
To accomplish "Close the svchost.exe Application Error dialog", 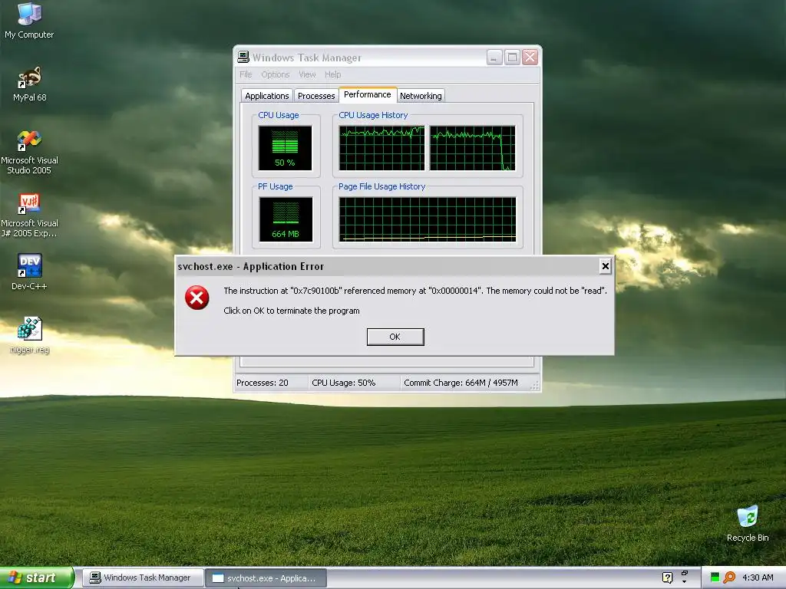I will point(605,266).
